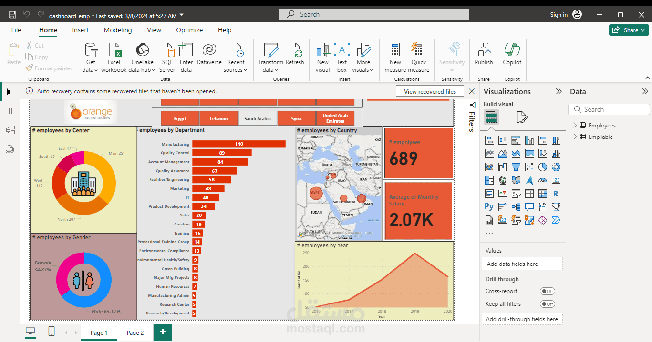Select the Python visual
The height and width of the screenshot is (342, 652).
coord(489,207)
